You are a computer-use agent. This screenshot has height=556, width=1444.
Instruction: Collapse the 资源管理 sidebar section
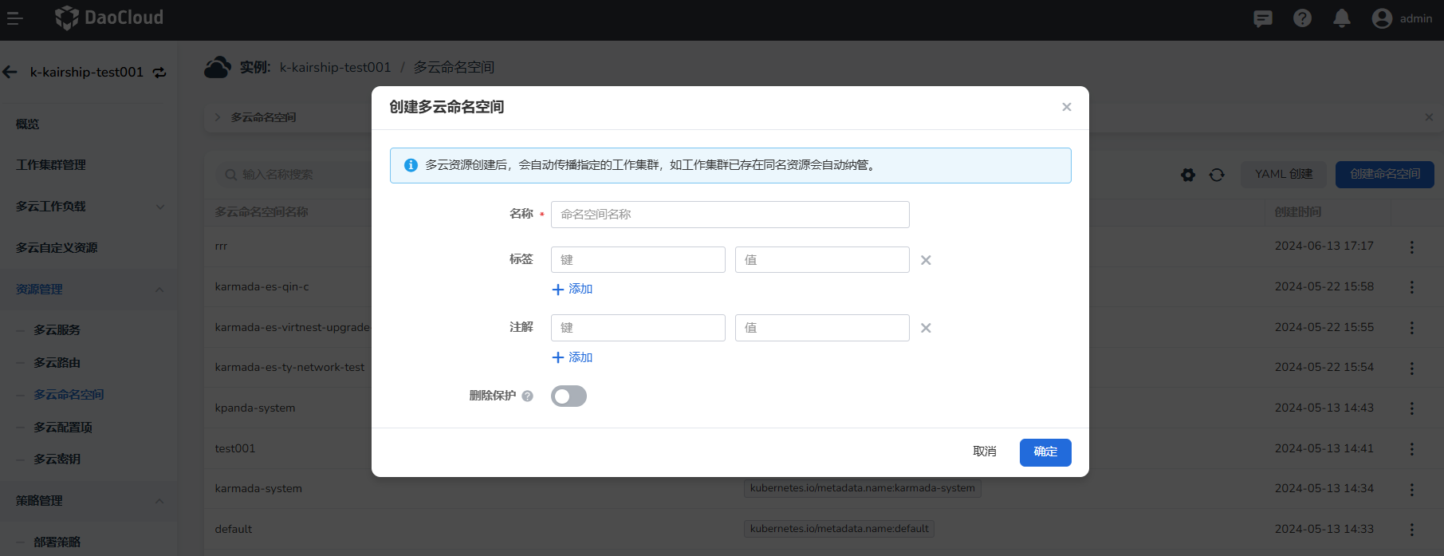point(159,290)
